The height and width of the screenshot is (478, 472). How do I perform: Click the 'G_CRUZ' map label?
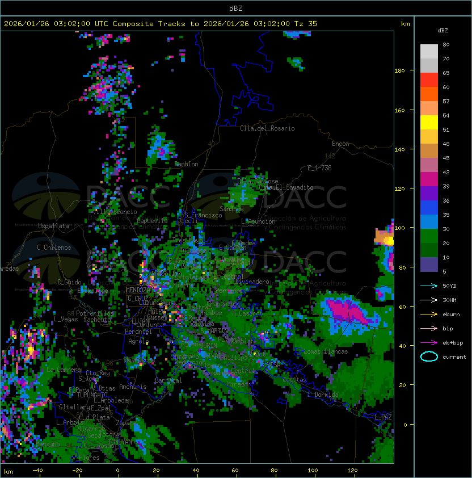pos(138,298)
